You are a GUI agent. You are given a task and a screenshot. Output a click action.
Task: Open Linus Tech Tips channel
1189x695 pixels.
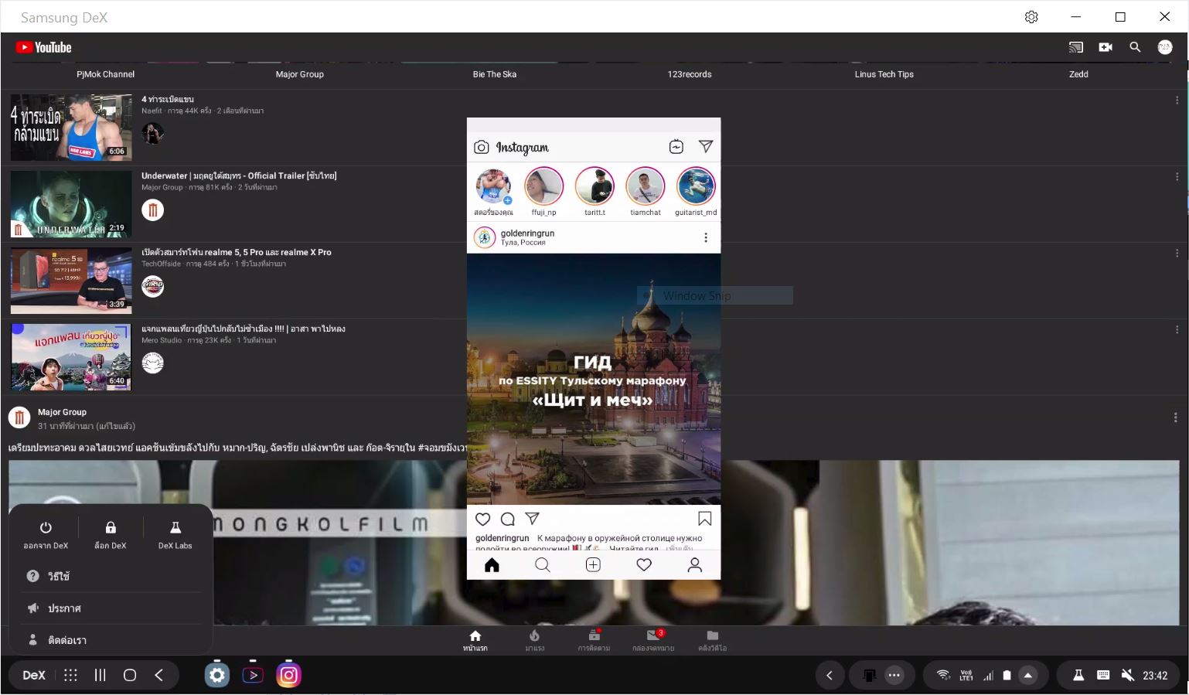pos(884,74)
